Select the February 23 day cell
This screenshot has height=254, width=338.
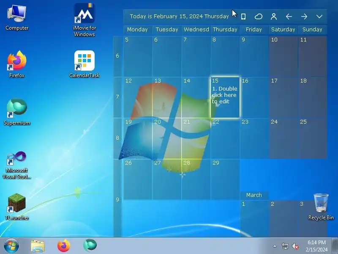pyautogui.click(x=254, y=138)
